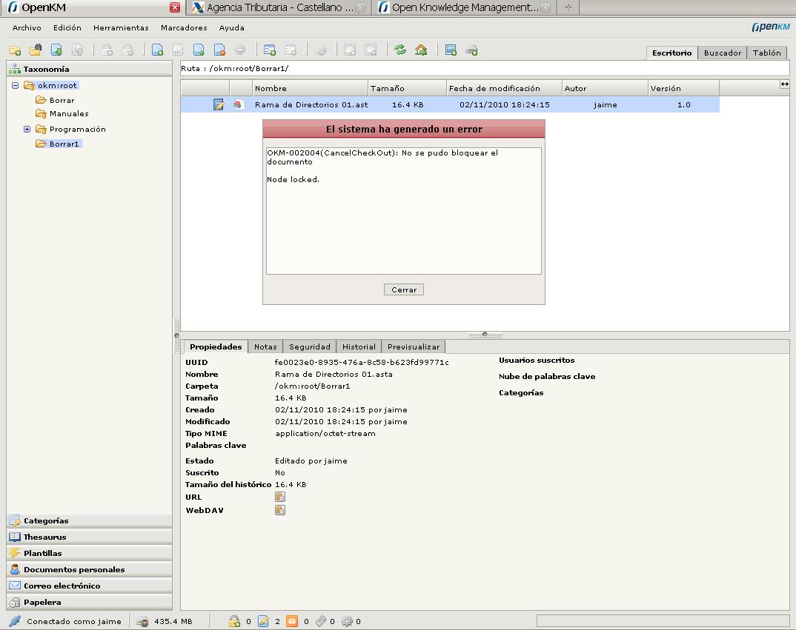Image resolution: width=796 pixels, height=630 pixels.
Task: Open the Historial tab
Action: coord(359,346)
